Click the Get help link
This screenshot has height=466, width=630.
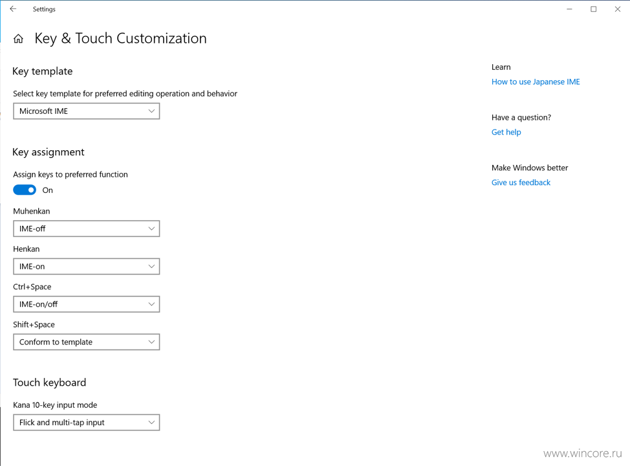506,132
